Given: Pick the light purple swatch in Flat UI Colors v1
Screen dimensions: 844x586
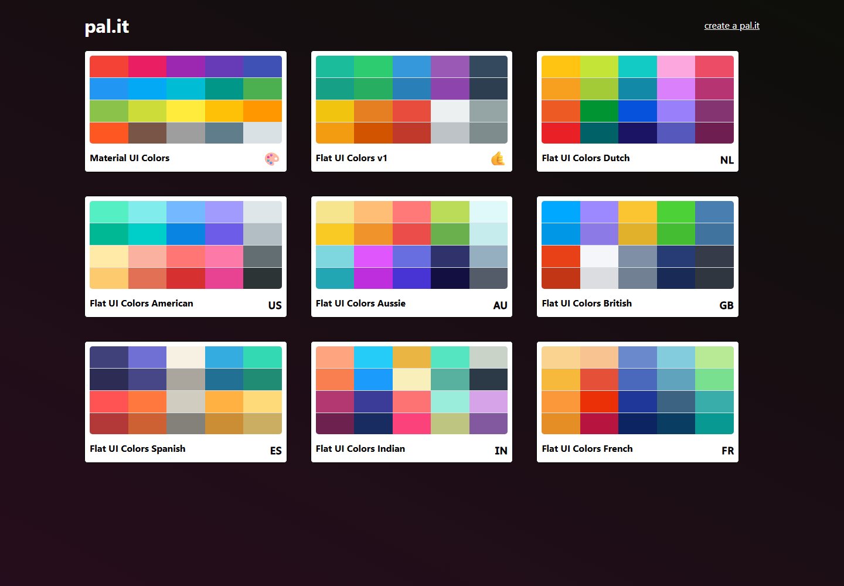Looking at the screenshot, I should (450, 66).
